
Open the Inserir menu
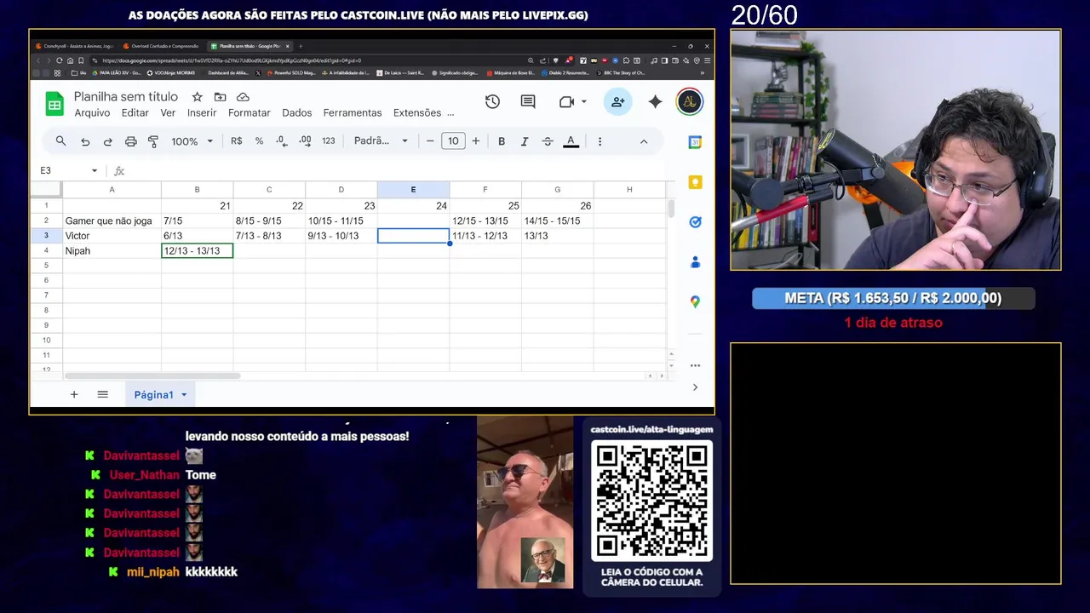point(202,113)
